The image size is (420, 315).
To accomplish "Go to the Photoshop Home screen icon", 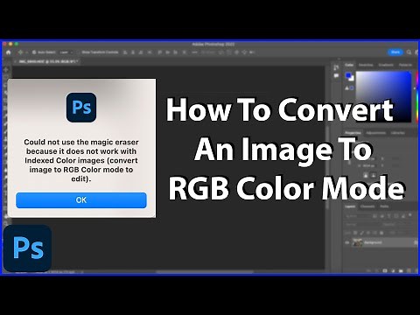I will click(8, 52).
